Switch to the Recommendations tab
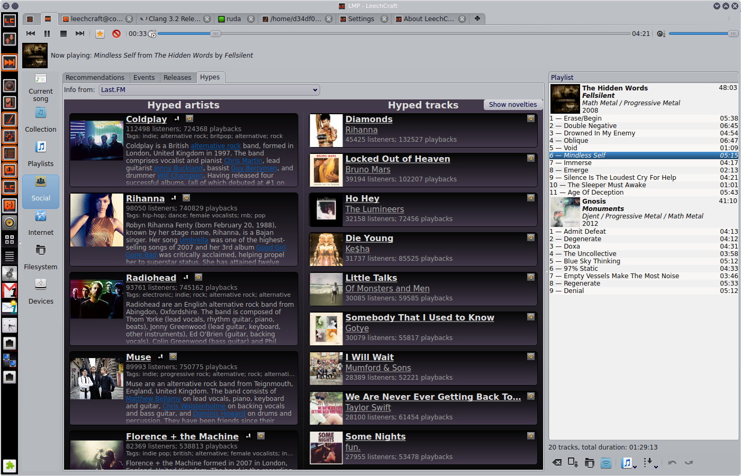 95,78
